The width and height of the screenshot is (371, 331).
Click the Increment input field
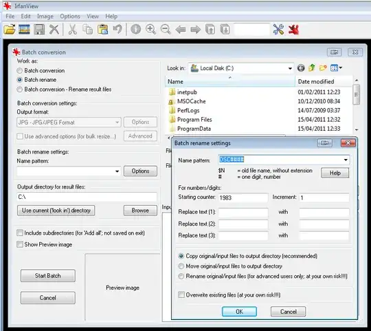(x=324, y=197)
